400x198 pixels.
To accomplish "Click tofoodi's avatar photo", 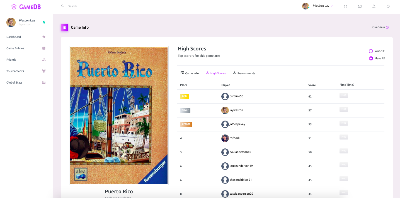I will point(225,138).
